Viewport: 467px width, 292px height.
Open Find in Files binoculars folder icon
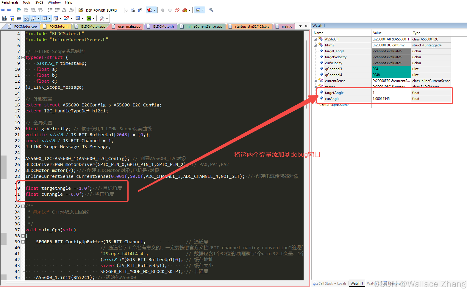pyautogui.click(x=81, y=10)
